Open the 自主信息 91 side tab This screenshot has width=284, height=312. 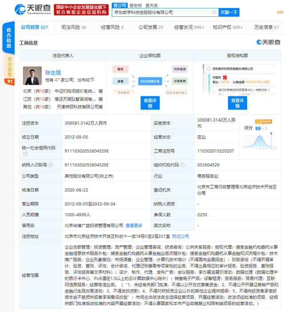(x=9, y=70)
